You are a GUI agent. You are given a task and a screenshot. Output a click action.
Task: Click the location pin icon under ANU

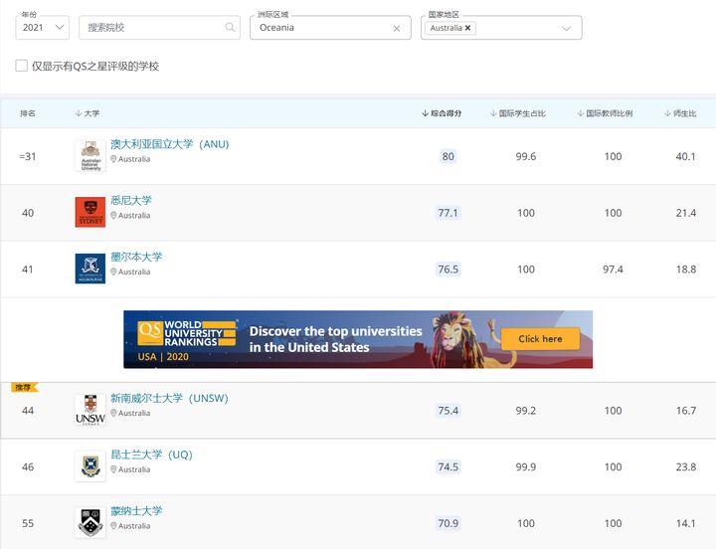pos(113,159)
